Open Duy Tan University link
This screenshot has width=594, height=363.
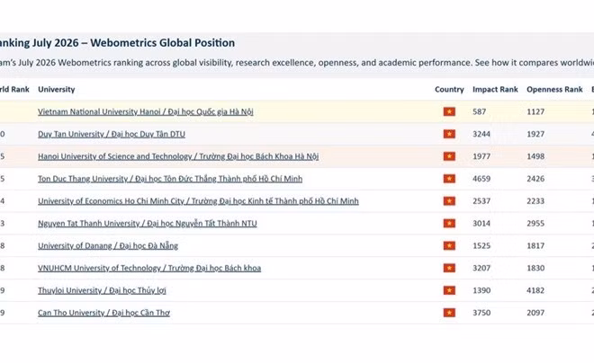tap(112, 134)
